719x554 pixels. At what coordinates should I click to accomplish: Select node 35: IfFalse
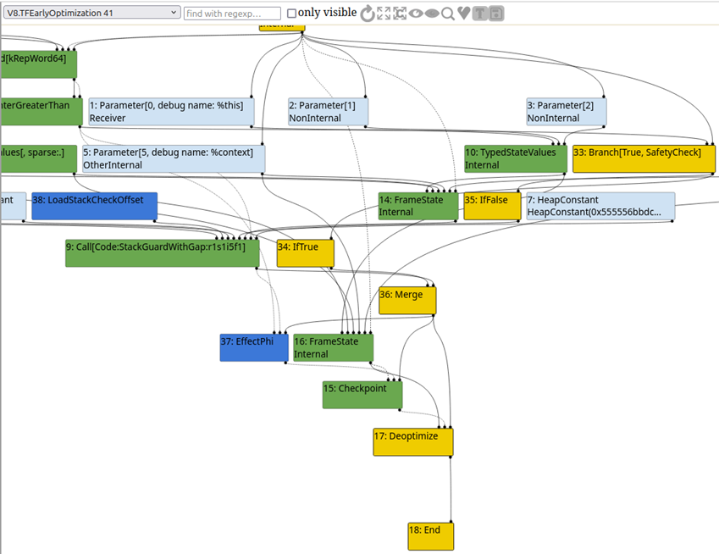[493, 206]
